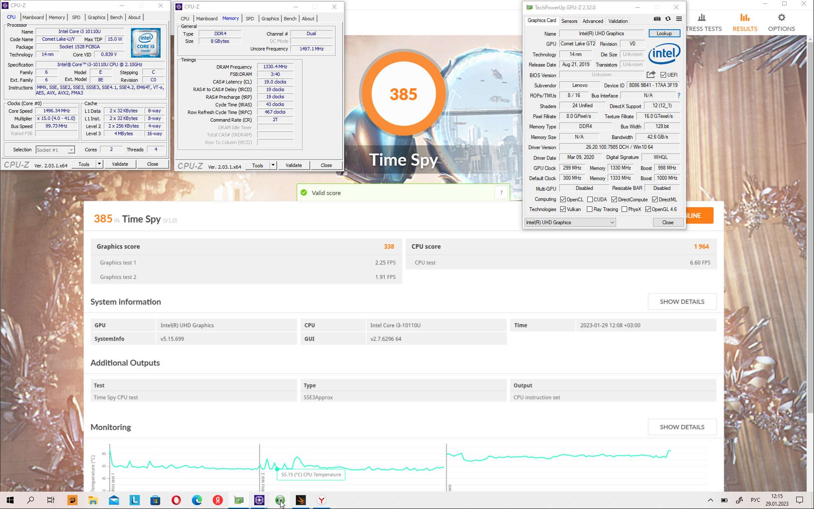Viewport: 814px width, 509px height.
Task: Click the Intel Core i3 badge in CPU-Z
Action: point(145,43)
